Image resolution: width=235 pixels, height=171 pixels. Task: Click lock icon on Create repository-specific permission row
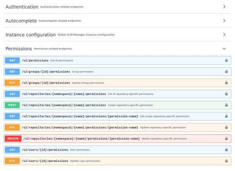pyautogui.click(x=226, y=105)
